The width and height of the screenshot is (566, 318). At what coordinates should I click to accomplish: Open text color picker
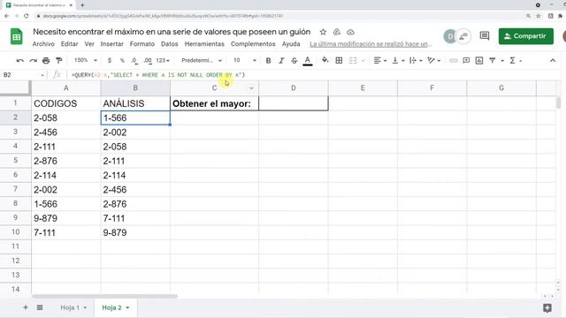pyautogui.click(x=308, y=61)
